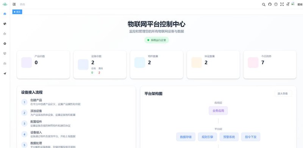Click step circle 3 配置组件
This screenshot has width=303, height=148.
click(24, 123)
